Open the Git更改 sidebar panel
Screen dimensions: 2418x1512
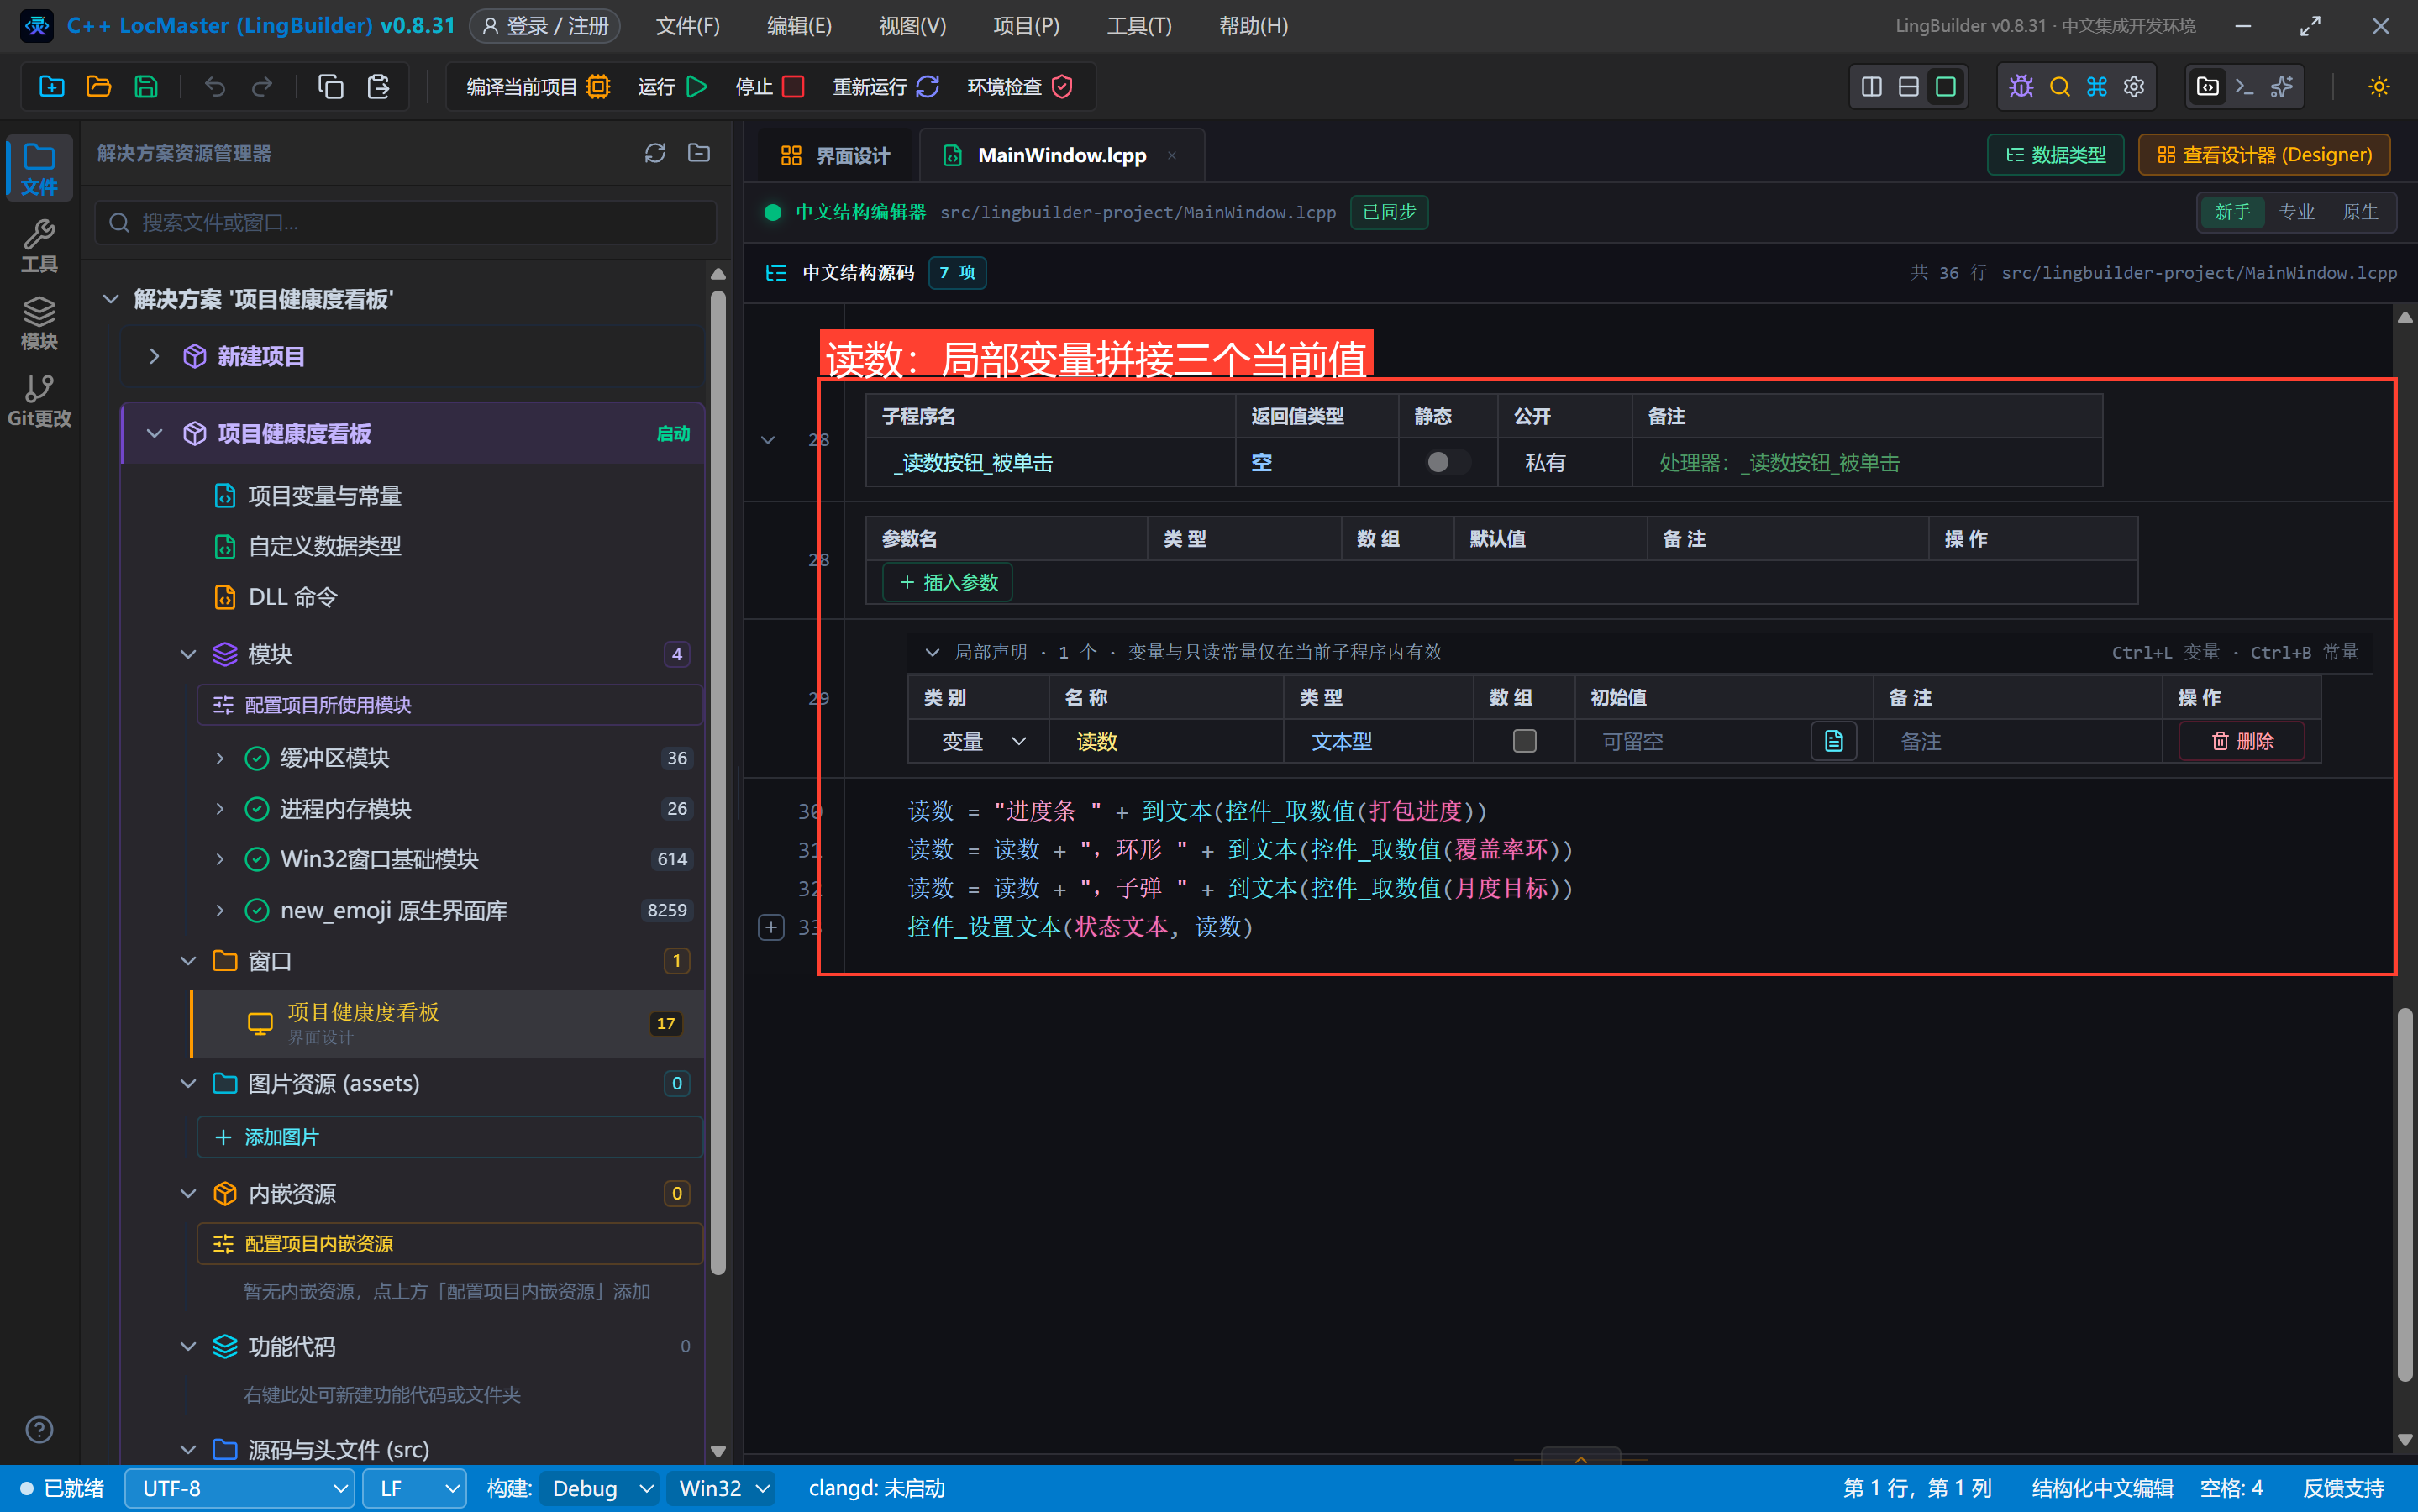[39, 401]
